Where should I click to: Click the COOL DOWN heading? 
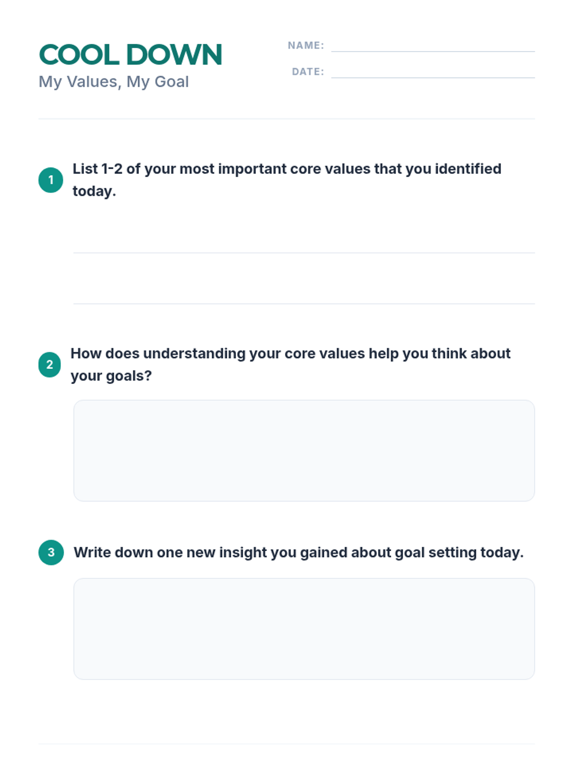130,54
